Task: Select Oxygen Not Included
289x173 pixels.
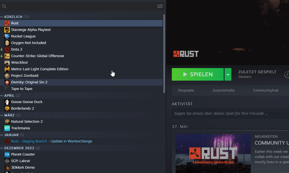Action: tap(81, 43)
